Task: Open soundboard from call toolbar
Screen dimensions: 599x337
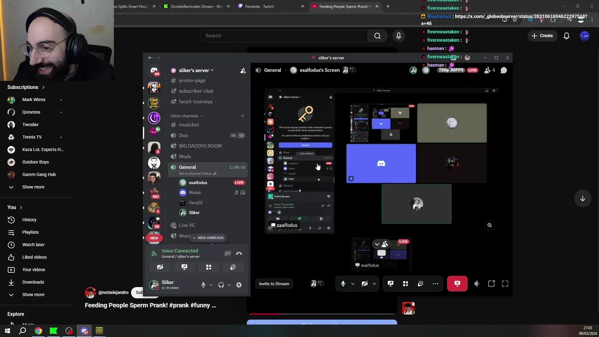Action: tap(421, 284)
